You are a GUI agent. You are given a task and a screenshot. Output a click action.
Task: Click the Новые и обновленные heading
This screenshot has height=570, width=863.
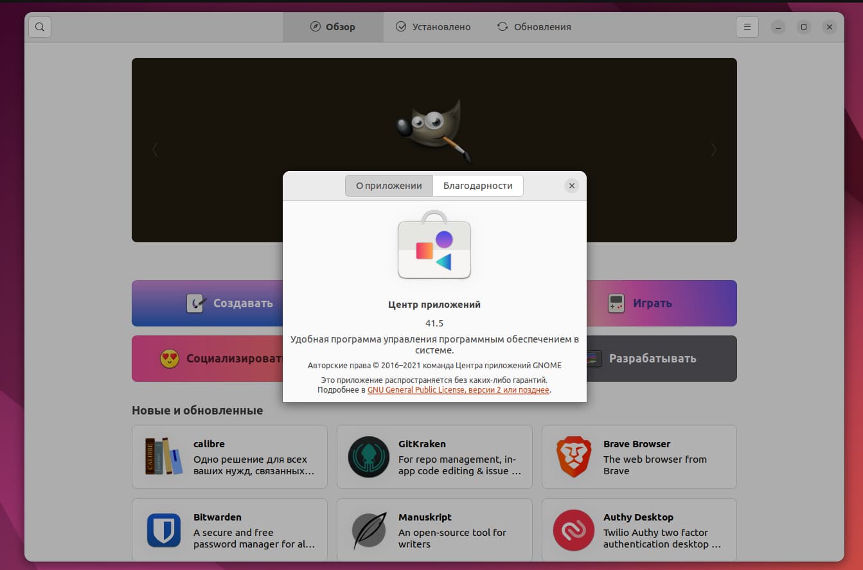tap(197, 410)
